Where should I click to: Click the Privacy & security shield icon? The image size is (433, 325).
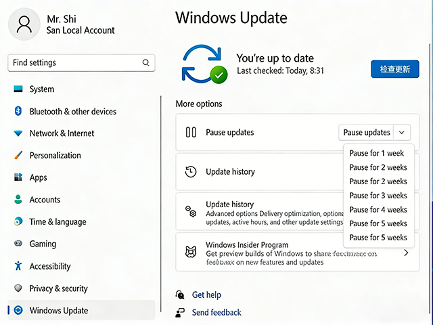pyautogui.click(x=18, y=288)
